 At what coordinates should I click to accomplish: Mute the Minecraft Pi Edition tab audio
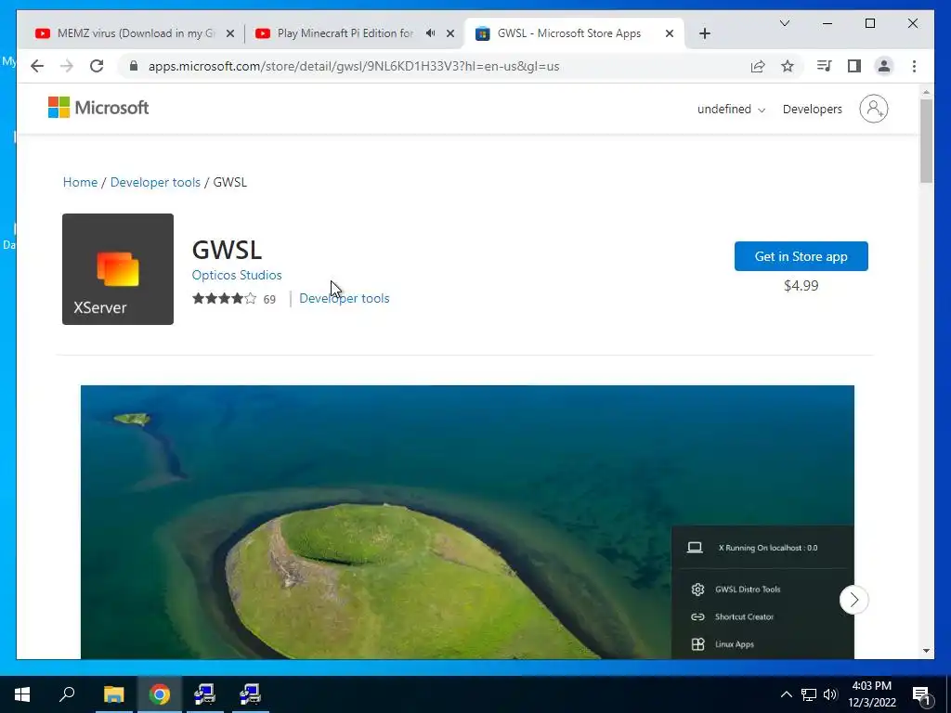tap(430, 33)
